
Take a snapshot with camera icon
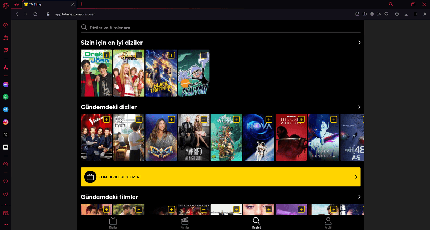click(364, 14)
